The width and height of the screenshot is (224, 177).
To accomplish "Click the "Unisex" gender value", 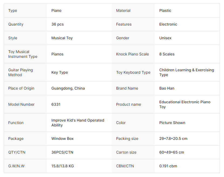I will pos(165,38).
